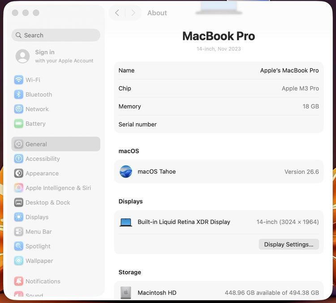Click the Name row label
This screenshot has height=303, width=336.
126,70
